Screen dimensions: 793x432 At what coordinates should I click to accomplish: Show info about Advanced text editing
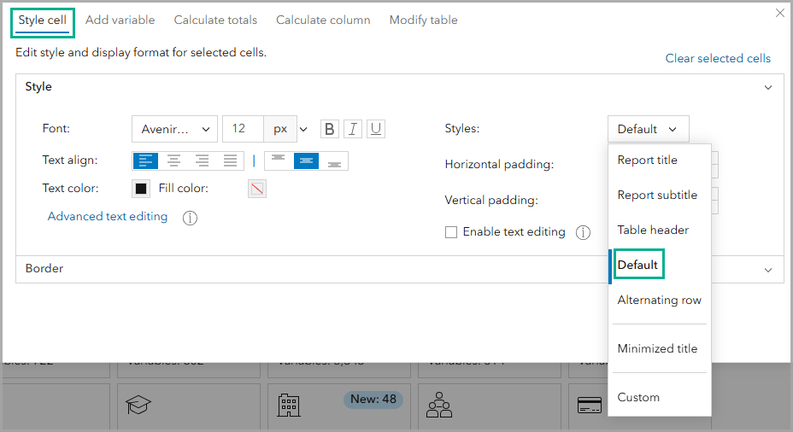coord(191,218)
